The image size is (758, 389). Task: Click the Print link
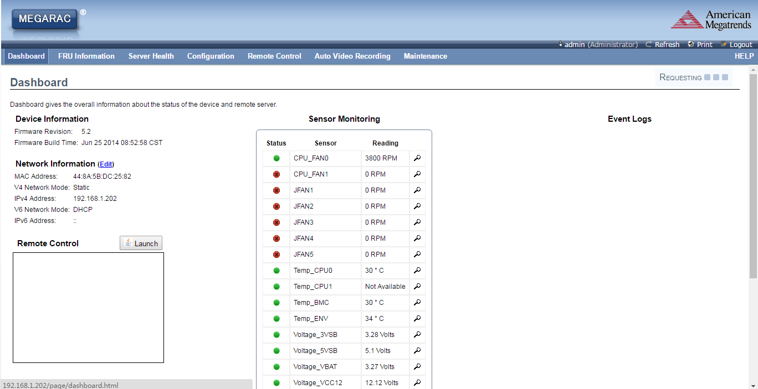coord(700,45)
